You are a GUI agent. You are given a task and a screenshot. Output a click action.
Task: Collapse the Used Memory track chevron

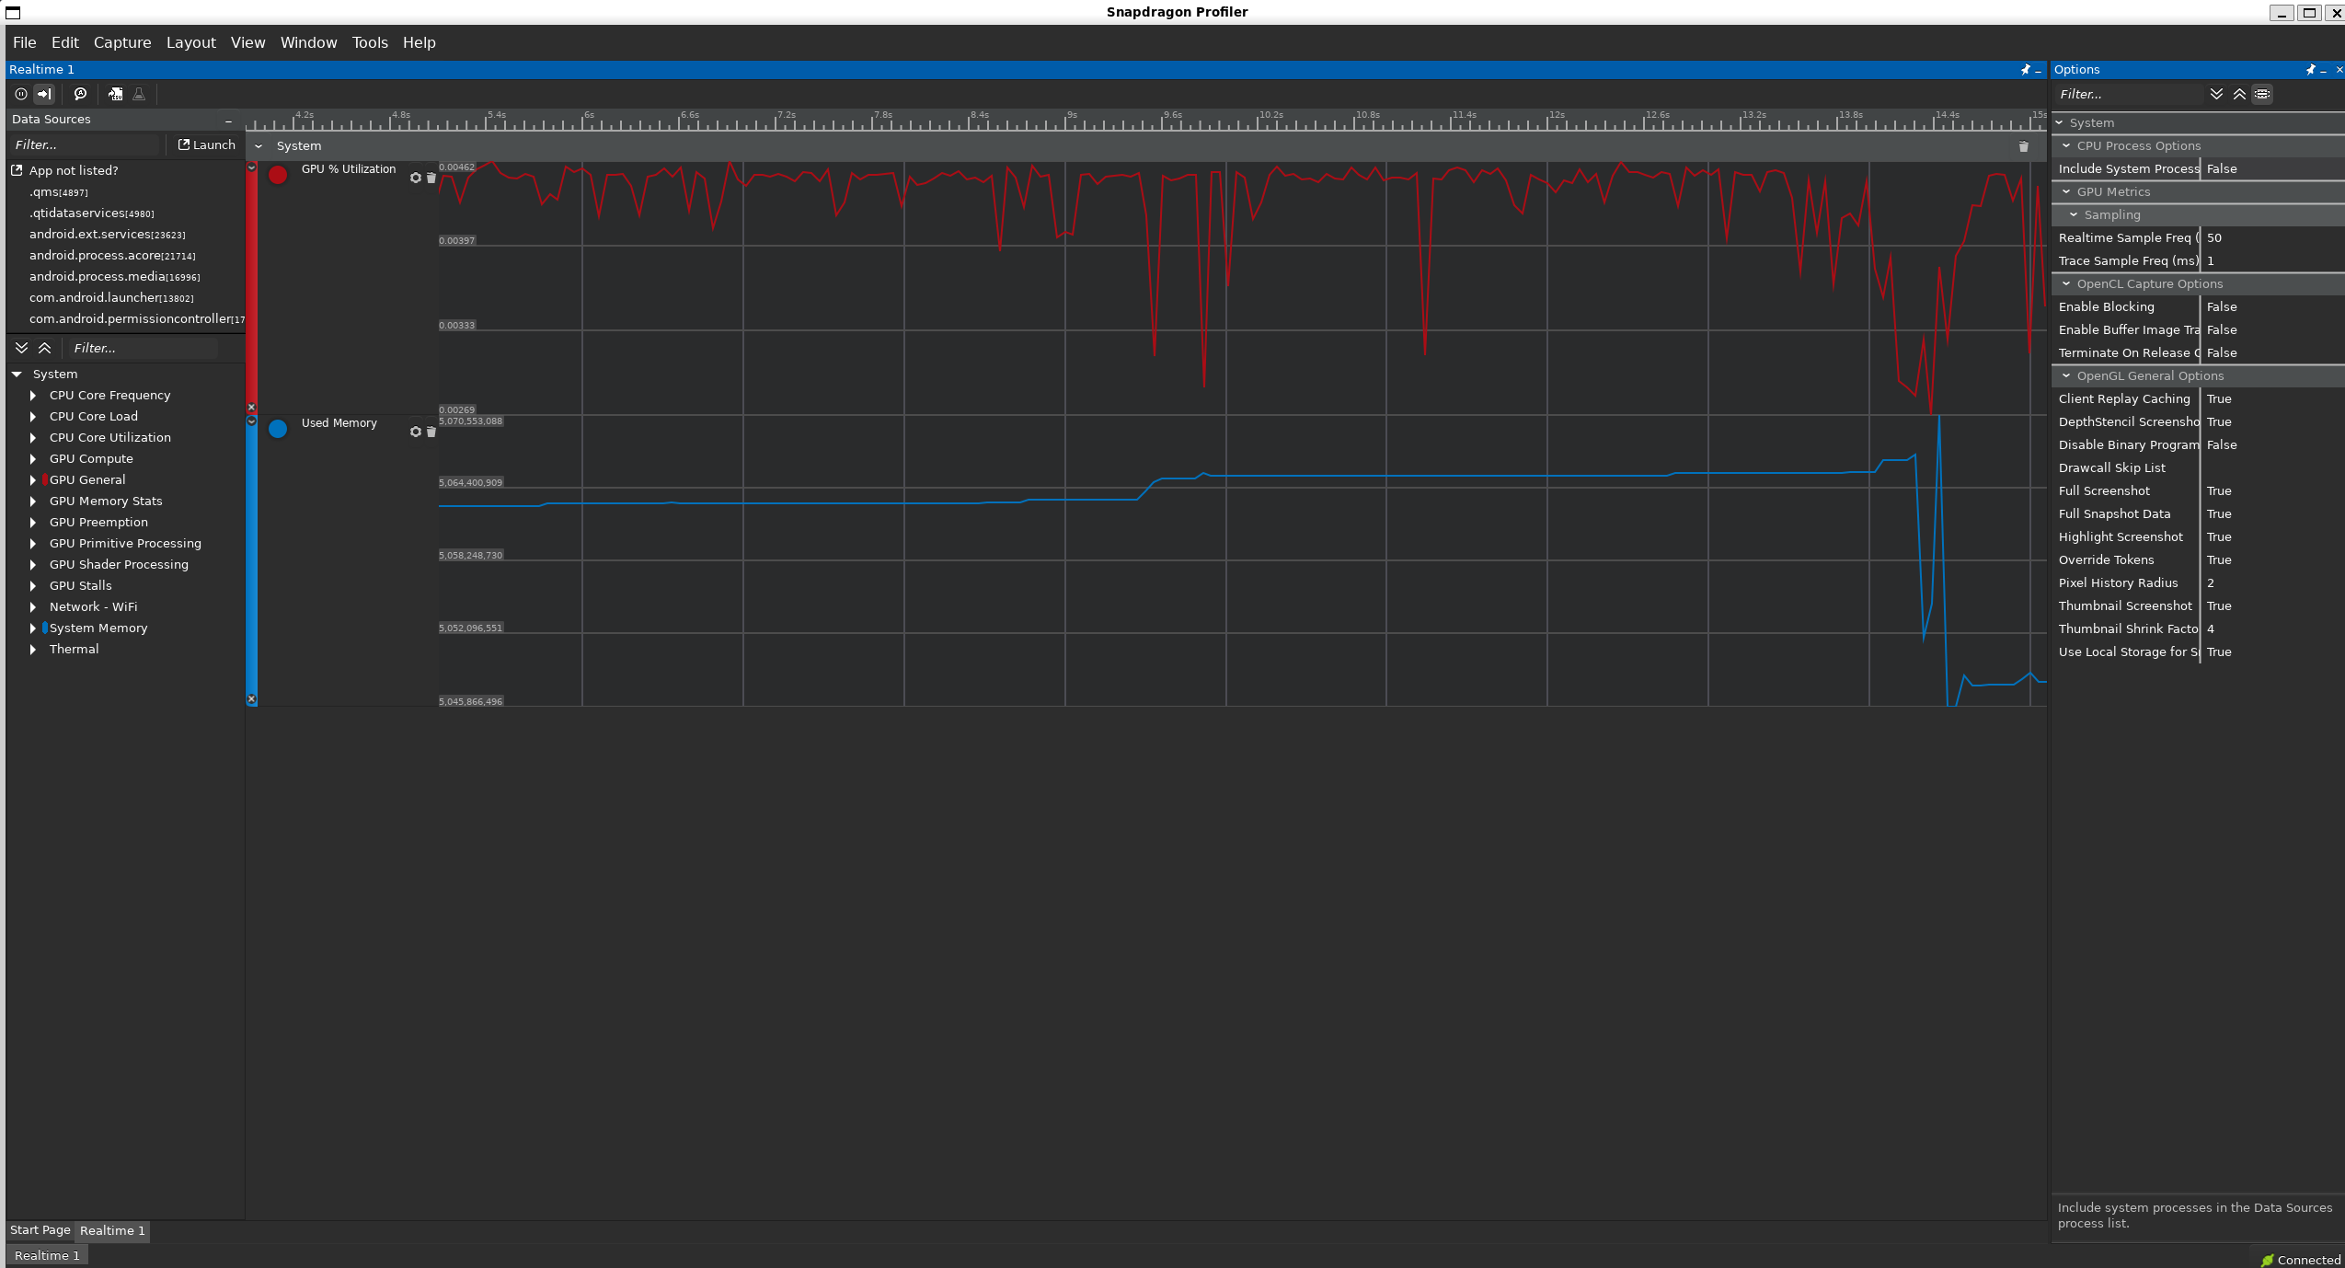click(251, 421)
